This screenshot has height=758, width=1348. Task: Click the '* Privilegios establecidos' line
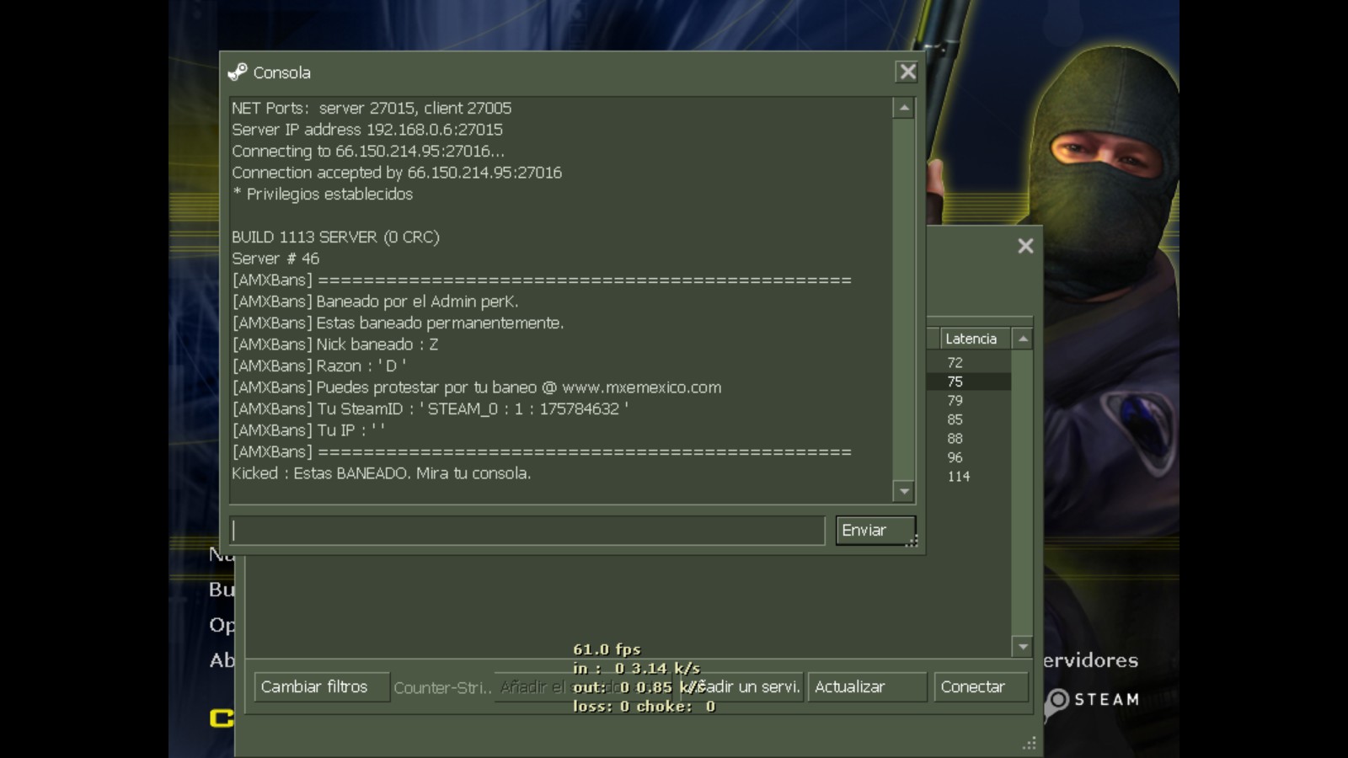(323, 194)
